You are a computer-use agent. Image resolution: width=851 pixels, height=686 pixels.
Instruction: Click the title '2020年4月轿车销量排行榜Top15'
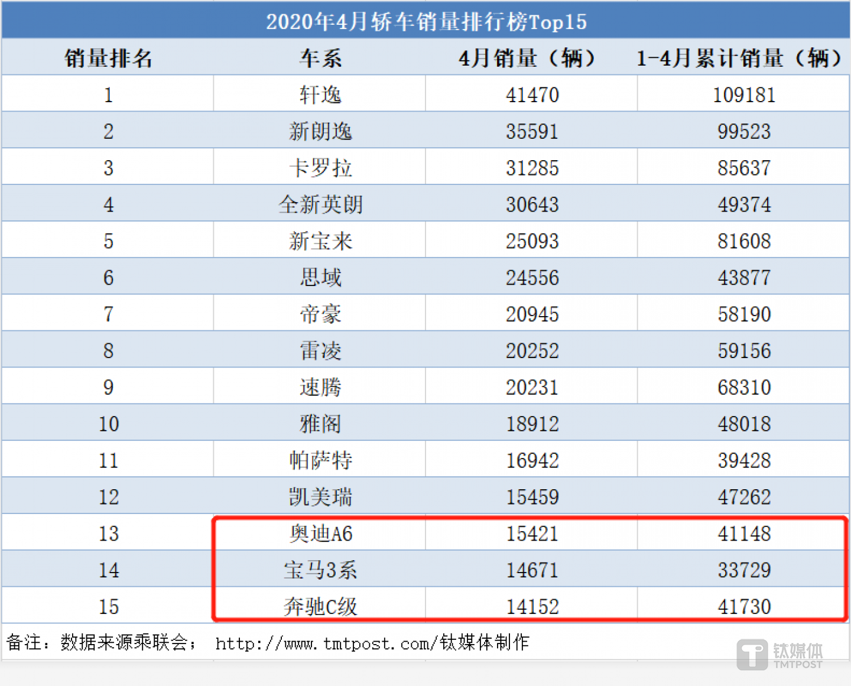(x=426, y=22)
